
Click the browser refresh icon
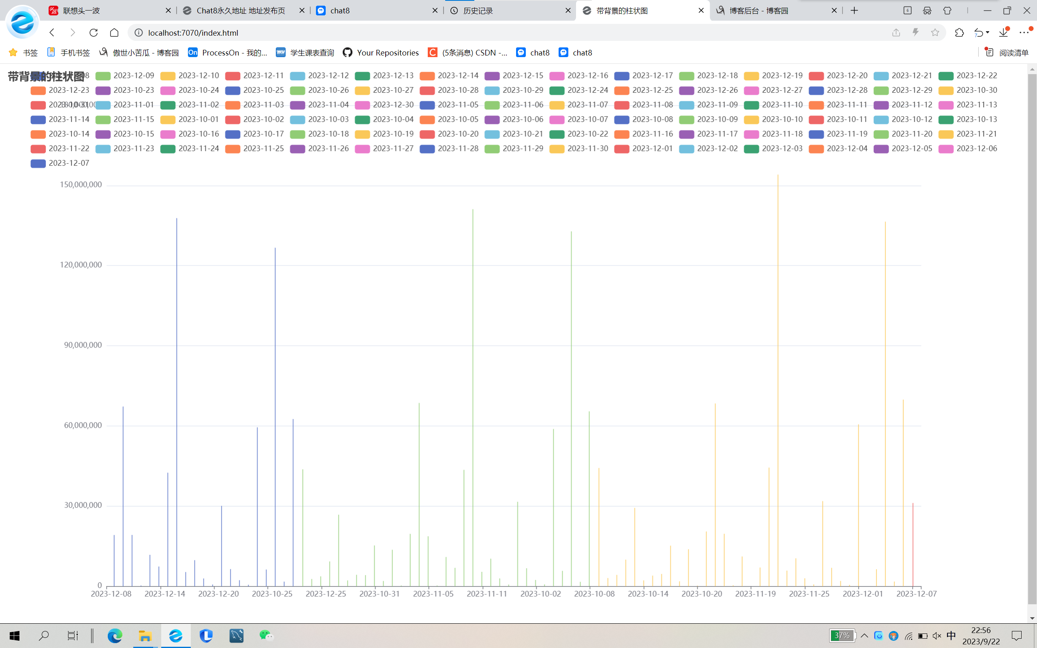pyautogui.click(x=94, y=32)
